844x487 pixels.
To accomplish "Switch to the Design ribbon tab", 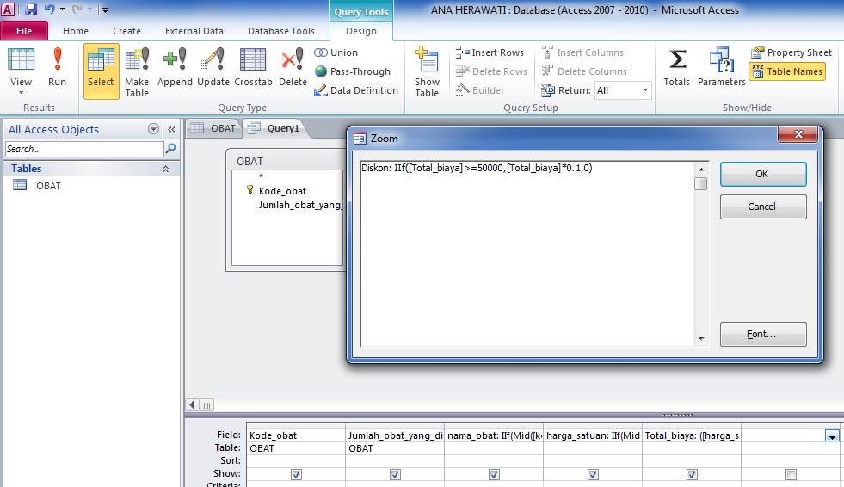I will tap(361, 31).
